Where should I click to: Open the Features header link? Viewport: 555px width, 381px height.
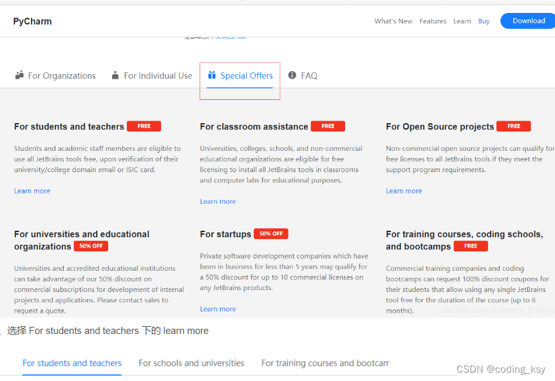[x=433, y=21]
